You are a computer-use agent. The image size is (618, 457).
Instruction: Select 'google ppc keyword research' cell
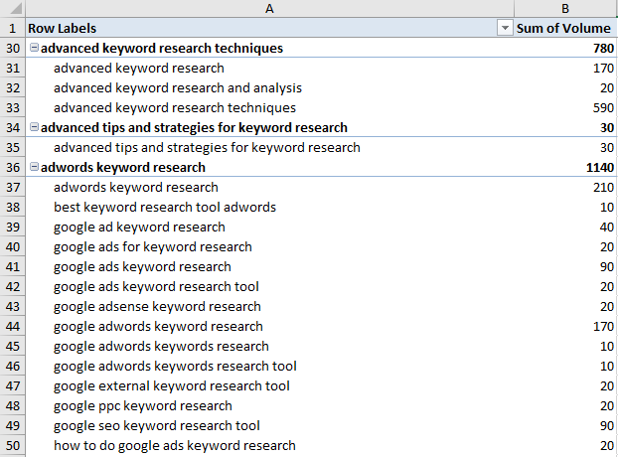(x=269, y=405)
